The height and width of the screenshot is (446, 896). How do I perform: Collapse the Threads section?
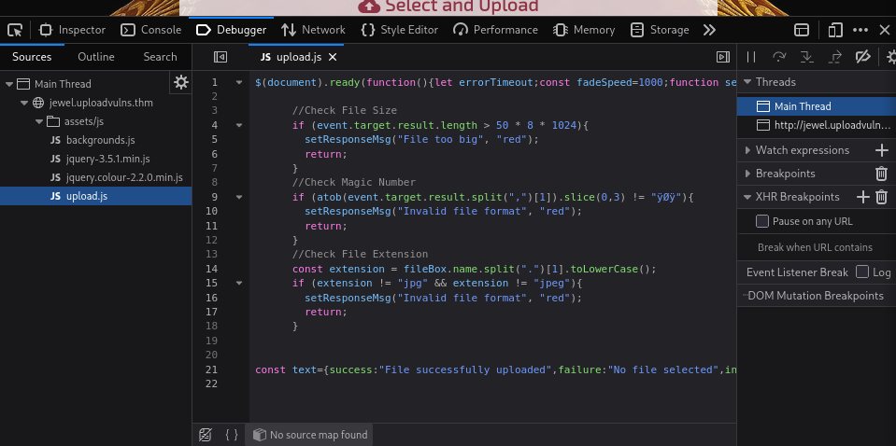[747, 82]
